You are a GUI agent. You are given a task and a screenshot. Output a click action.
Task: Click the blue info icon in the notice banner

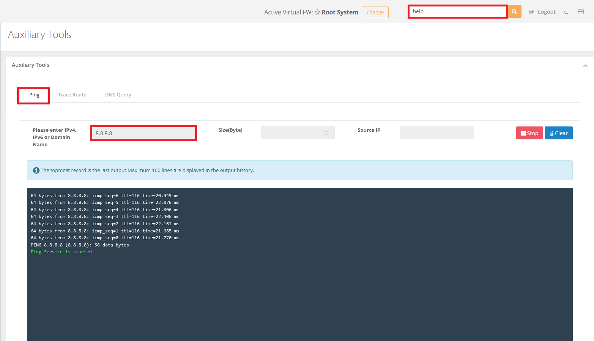coord(36,170)
